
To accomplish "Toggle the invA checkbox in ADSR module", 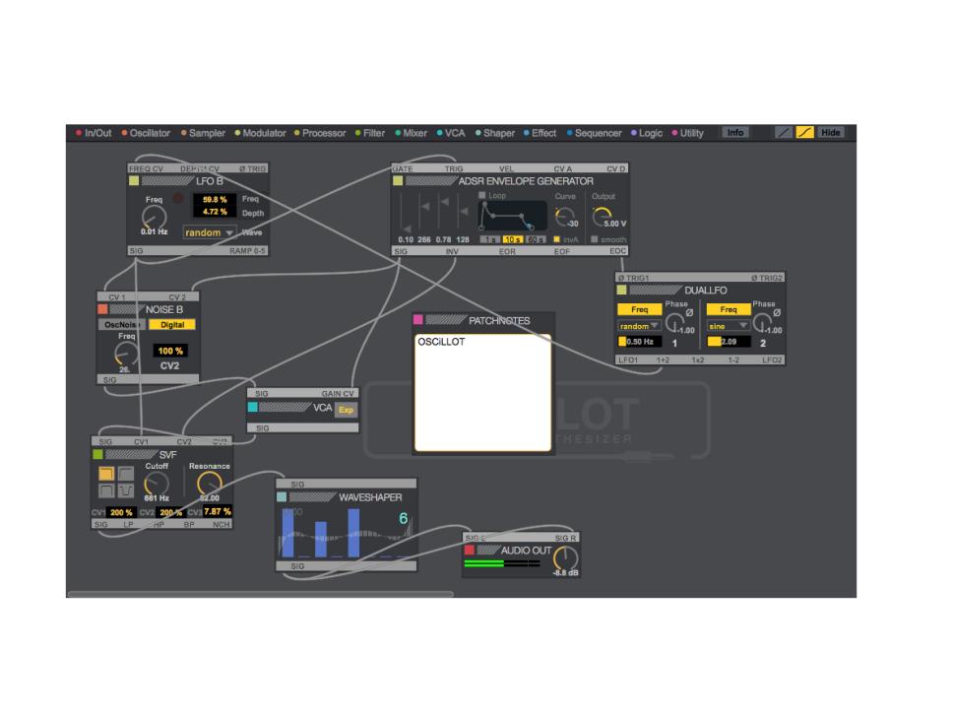I will tap(557, 239).
